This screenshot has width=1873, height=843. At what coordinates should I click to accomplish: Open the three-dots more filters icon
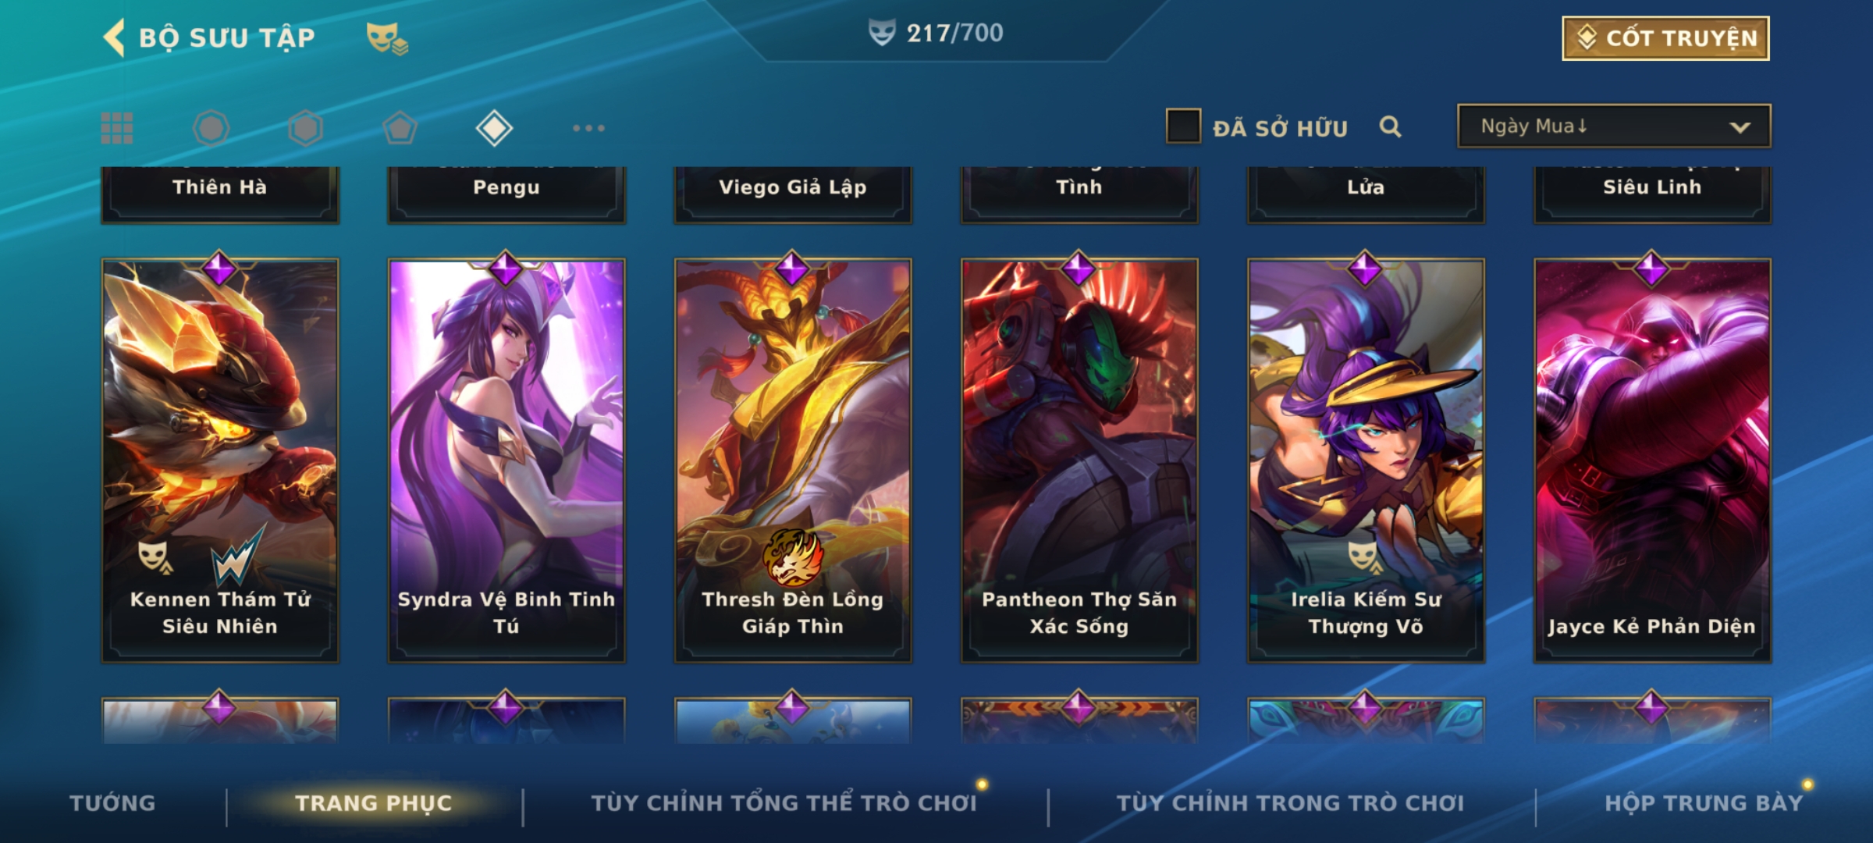pyautogui.click(x=588, y=128)
